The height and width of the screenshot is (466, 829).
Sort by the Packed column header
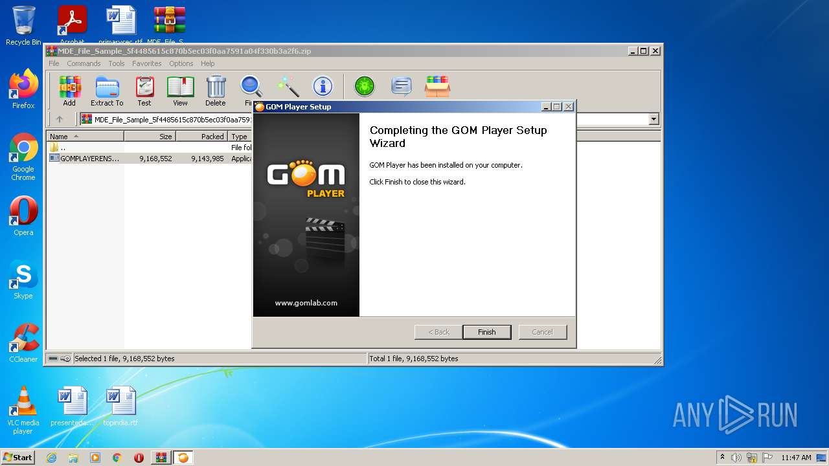202,137
